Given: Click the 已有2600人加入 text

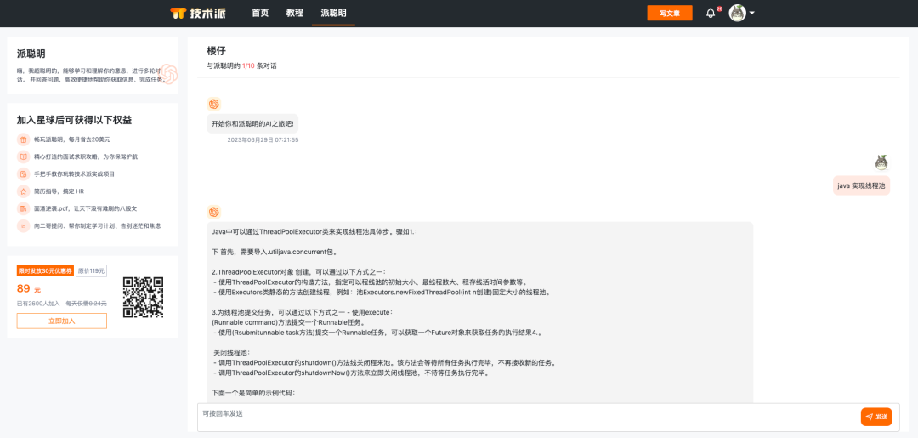Looking at the screenshot, I should (x=38, y=304).
